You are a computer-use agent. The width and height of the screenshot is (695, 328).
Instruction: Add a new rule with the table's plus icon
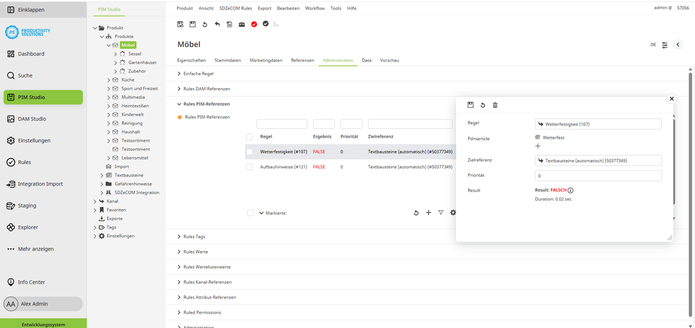428,213
